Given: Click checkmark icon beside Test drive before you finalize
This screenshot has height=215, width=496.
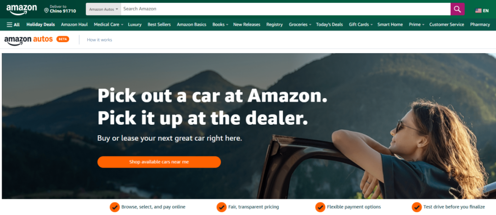Looking at the screenshot, I should (x=417, y=207).
